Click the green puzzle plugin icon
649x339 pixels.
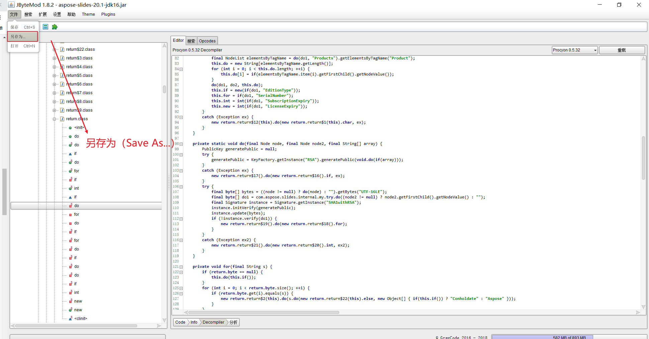[x=55, y=27]
